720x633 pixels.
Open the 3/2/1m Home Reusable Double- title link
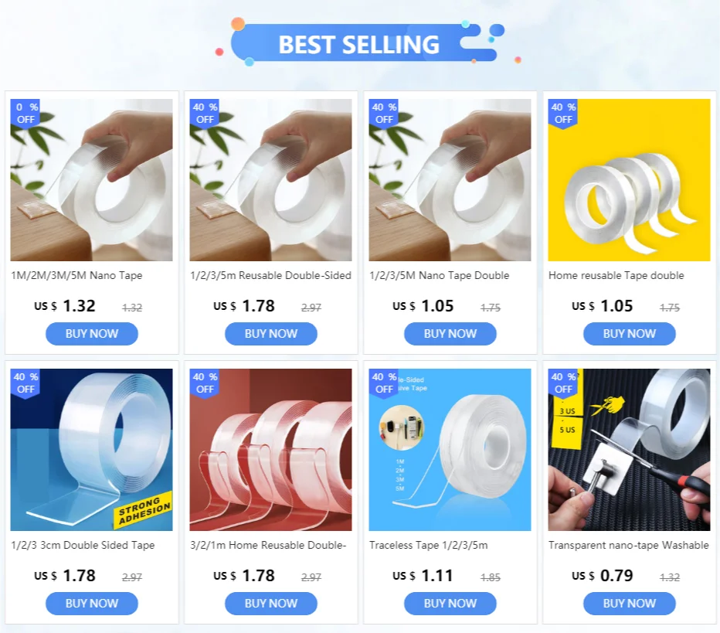pos(268,545)
